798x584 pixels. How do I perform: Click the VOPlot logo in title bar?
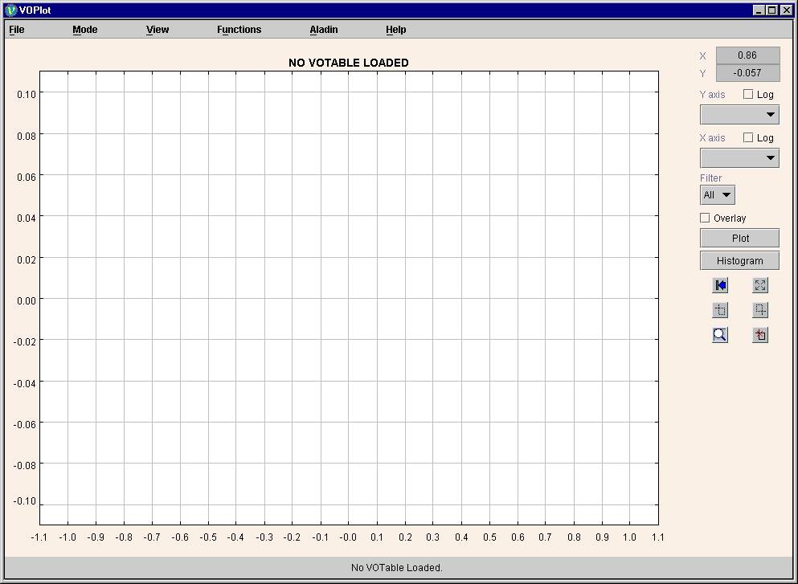[x=10, y=10]
